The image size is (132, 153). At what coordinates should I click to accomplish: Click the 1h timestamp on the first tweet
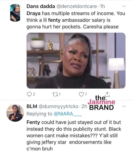[x=102, y=6]
